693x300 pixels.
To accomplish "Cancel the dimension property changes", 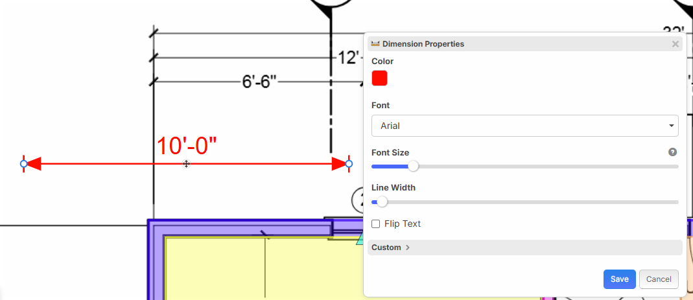I will [658, 279].
